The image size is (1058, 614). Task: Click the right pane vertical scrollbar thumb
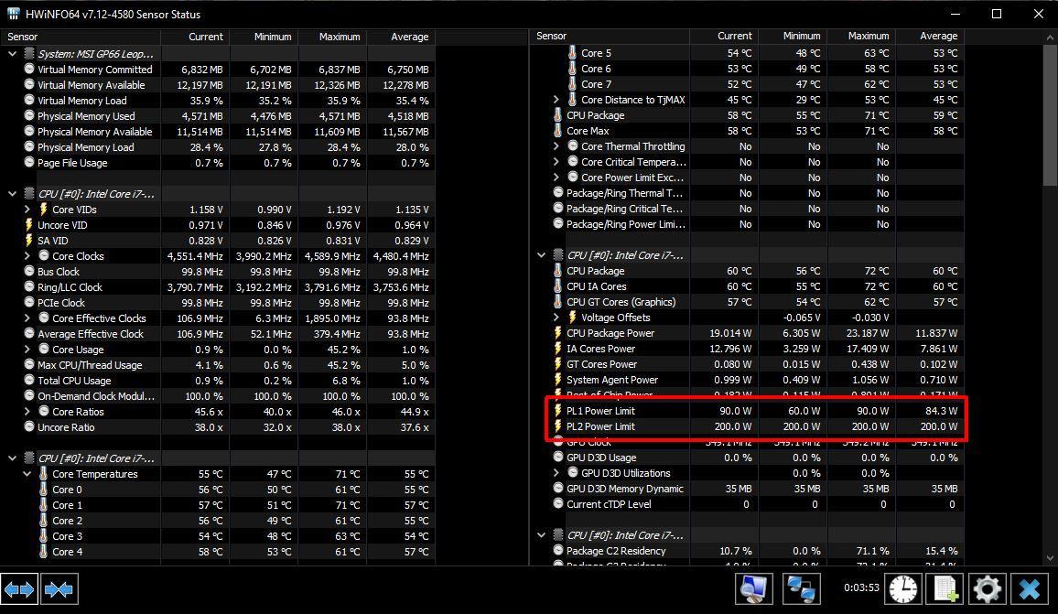[x=1050, y=116]
